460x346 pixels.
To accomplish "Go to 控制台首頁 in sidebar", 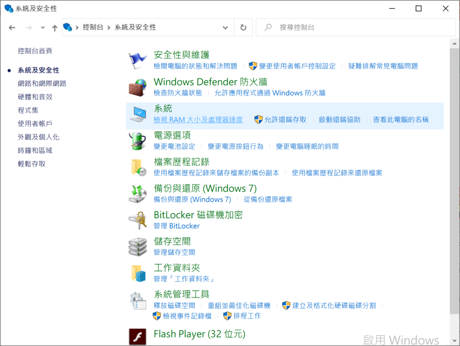I will click(x=35, y=51).
